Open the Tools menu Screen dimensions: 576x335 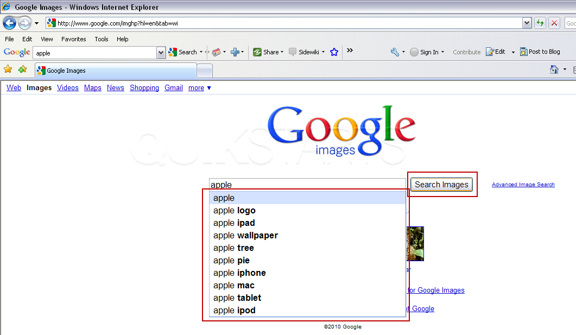click(102, 39)
